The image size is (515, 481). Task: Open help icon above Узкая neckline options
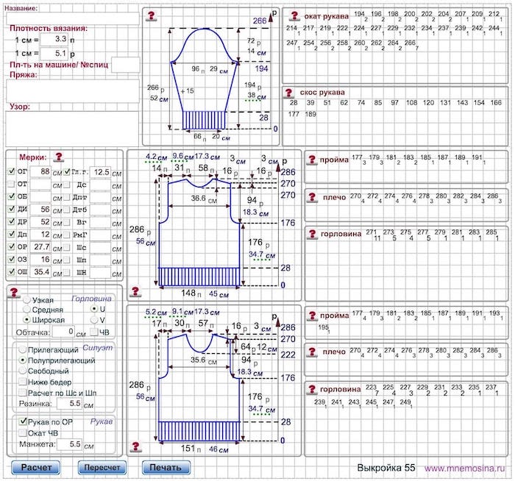coord(14,292)
